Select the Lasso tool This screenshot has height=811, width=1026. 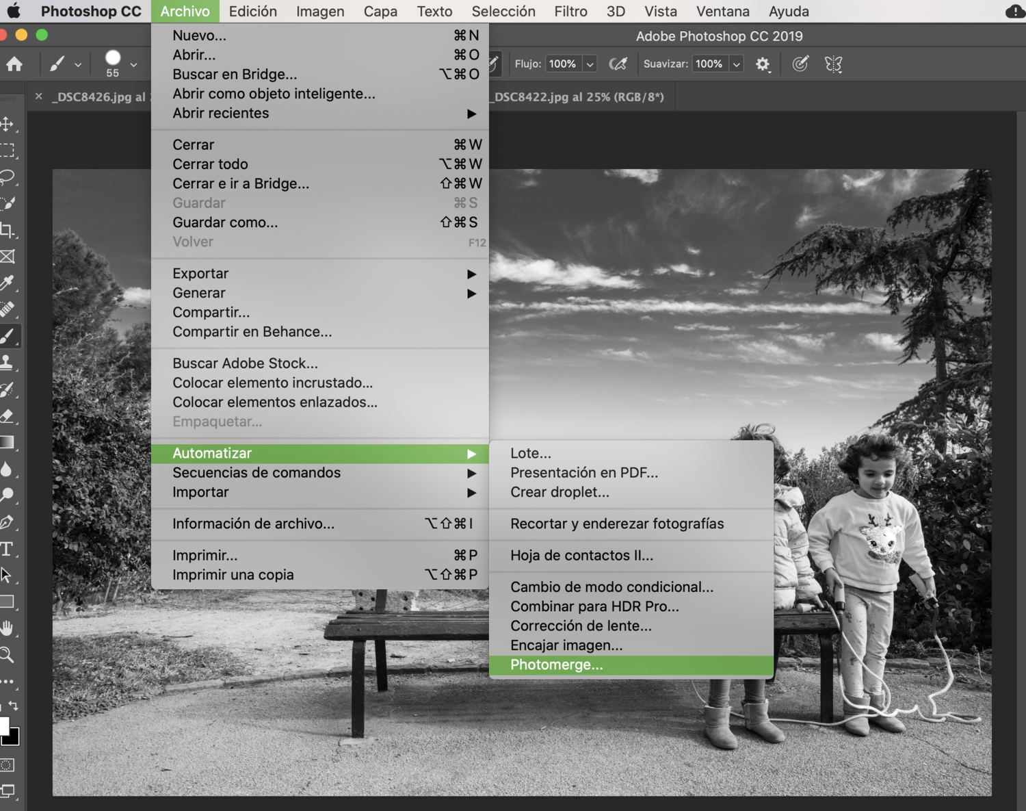click(8, 177)
